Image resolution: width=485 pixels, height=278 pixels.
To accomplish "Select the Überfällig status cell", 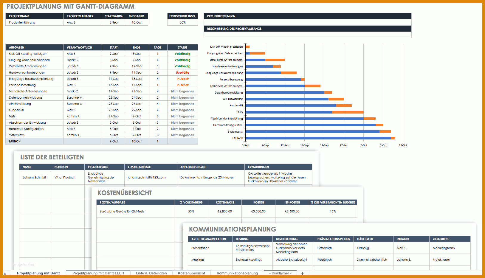I will (x=182, y=72).
